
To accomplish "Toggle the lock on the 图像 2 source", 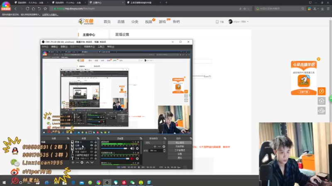I will pyautogui.click(x=95, y=142).
